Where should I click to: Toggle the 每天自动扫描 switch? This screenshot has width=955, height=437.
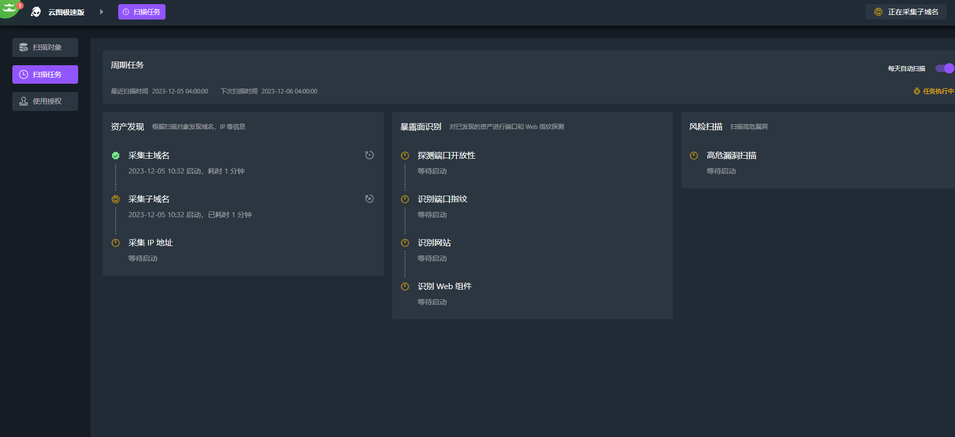click(x=944, y=68)
